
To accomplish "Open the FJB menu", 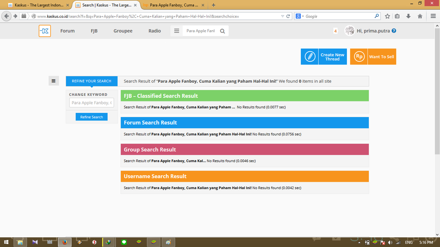I will (x=94, y=31).
